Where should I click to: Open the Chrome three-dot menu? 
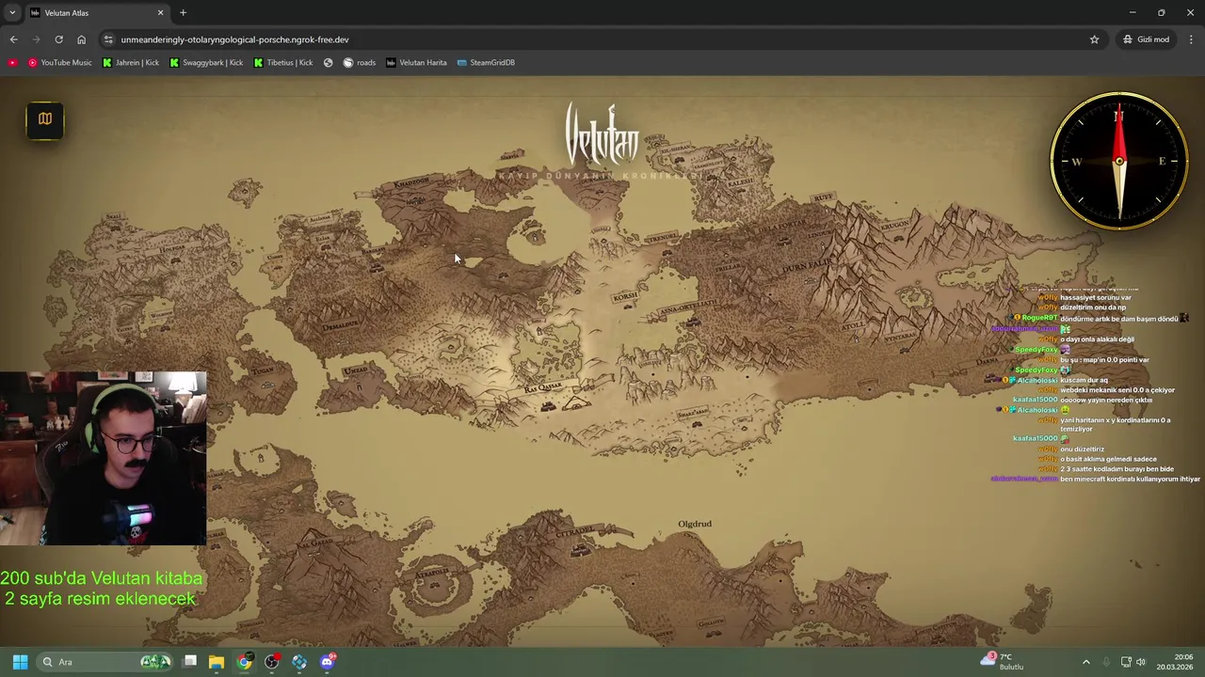(x=1191, y=39)
